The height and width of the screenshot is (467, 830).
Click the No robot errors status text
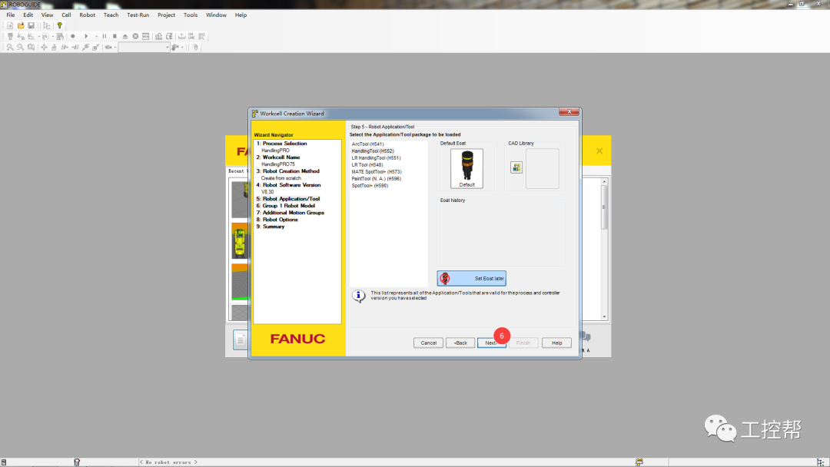pyautogui.click(x=168, y=462)
